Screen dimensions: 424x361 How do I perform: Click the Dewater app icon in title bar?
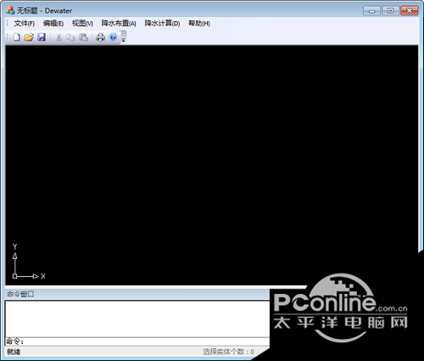click(x=10, y=10)
